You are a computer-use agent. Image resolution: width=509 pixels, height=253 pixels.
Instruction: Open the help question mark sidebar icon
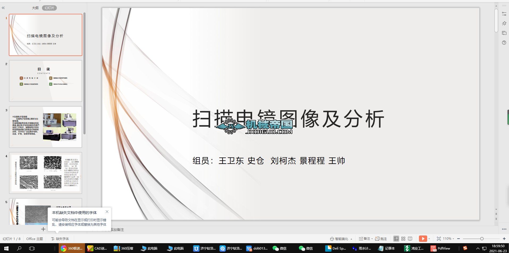[504, 42]
